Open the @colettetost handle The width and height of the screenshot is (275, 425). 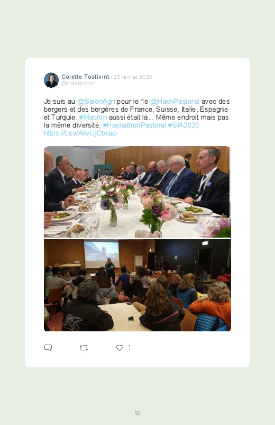point(78,84)
